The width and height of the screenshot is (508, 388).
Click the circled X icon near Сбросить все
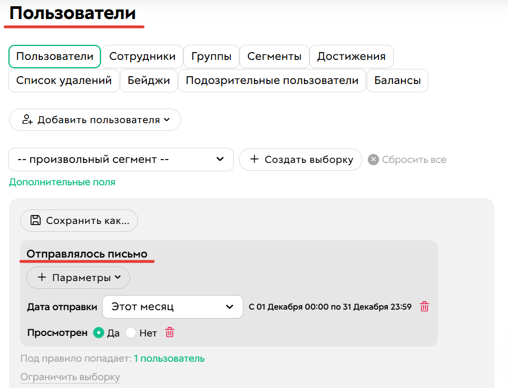373,160
